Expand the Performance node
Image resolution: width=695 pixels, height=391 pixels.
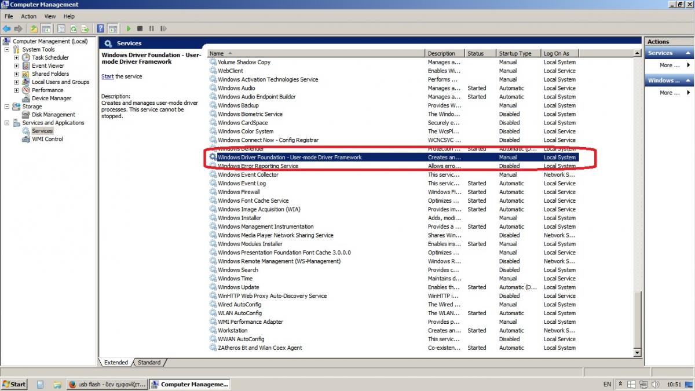click(17, 90)
